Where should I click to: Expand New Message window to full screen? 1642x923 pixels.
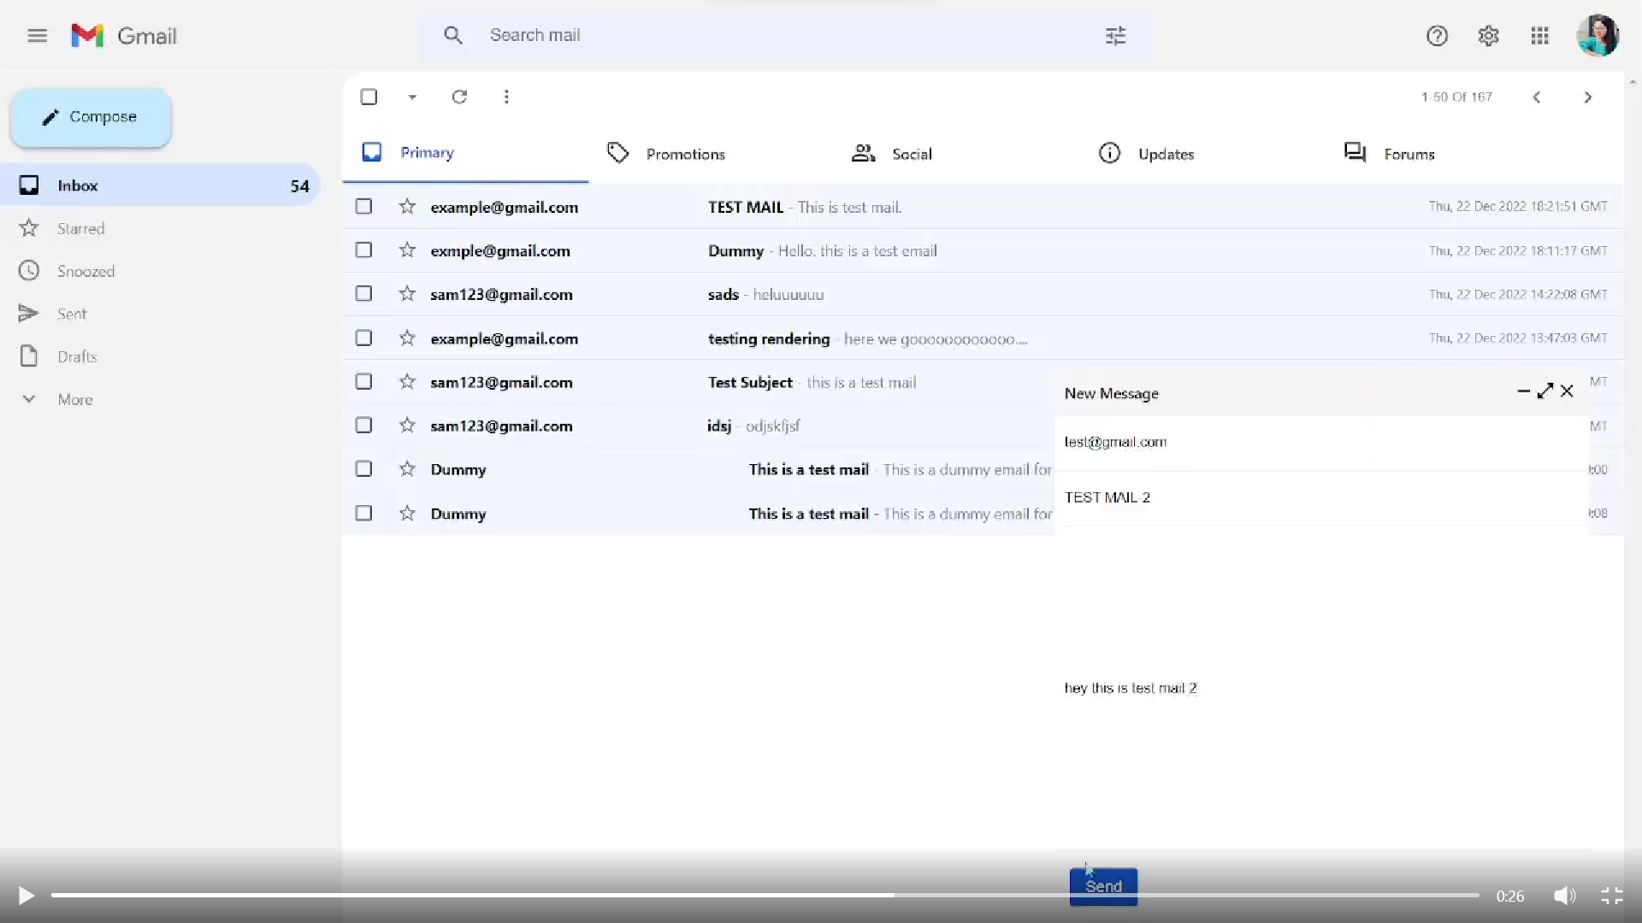[1545, 391]
